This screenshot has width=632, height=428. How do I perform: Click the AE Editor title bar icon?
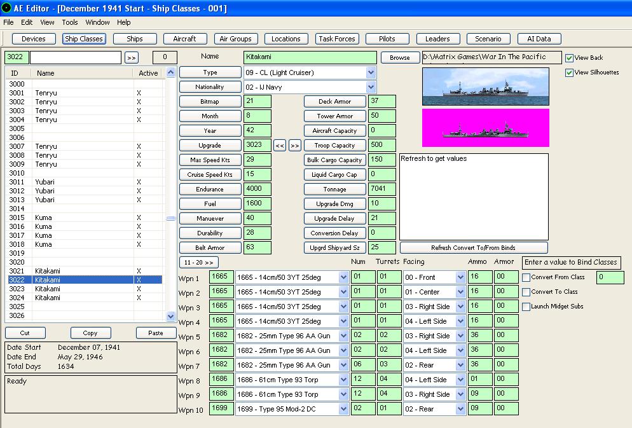(x=6, y=8)
